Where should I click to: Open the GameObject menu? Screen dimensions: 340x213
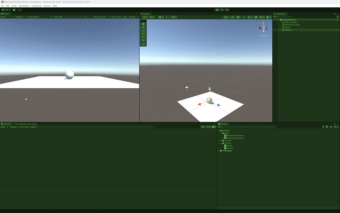click(x=24, y=5)
